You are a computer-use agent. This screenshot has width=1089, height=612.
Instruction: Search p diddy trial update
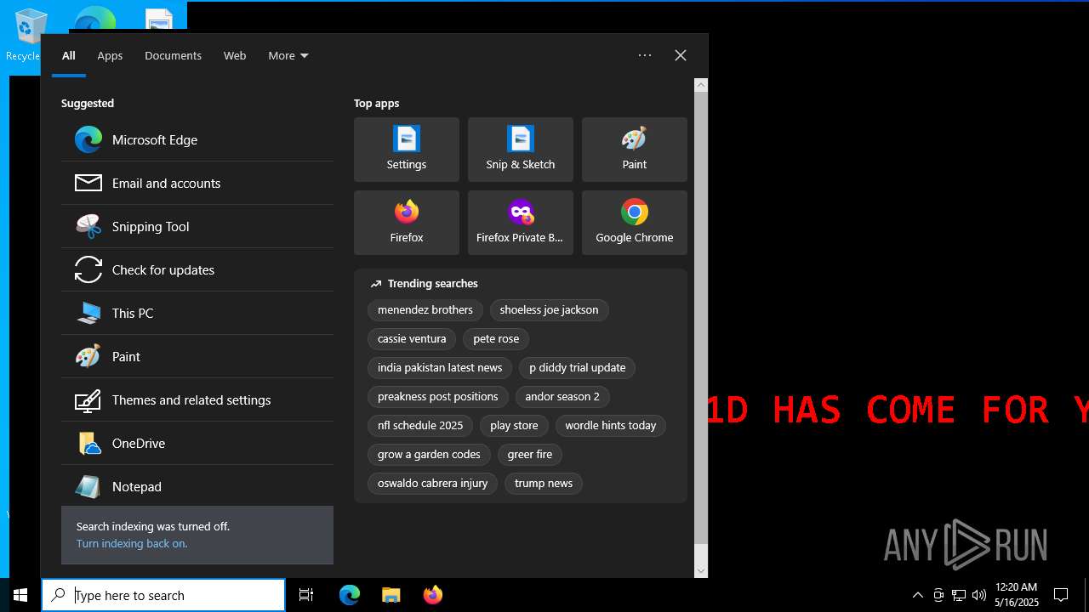pyautogui.click(x=578, y=368)
